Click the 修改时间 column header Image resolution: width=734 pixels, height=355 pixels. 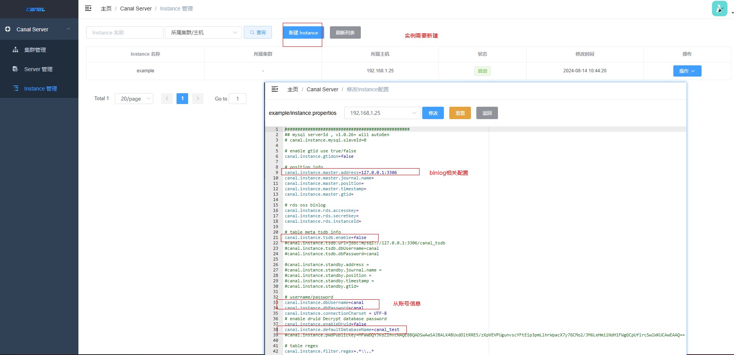pyautogui.click(x=585, y=54)
